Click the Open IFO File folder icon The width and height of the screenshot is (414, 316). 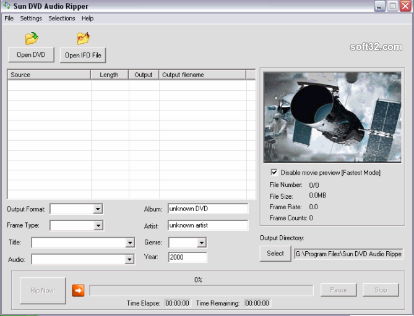tap(83, 38)
